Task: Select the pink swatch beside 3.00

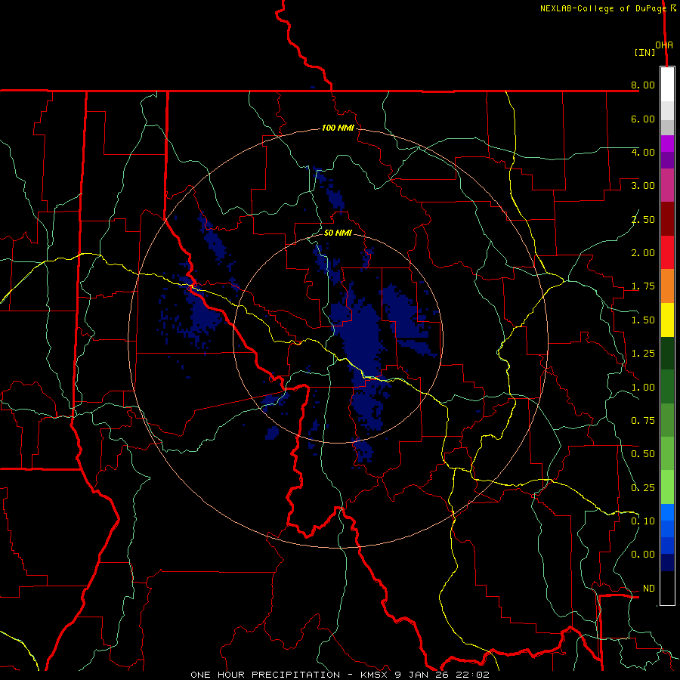Action: click(667, 185)
